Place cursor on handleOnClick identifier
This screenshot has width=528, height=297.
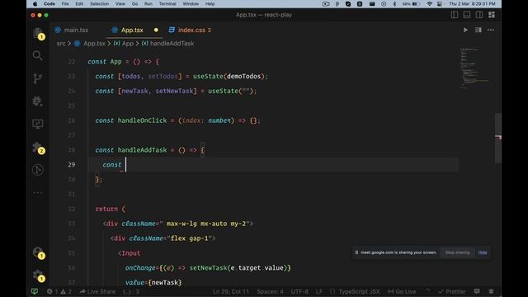tap(142, 120)
